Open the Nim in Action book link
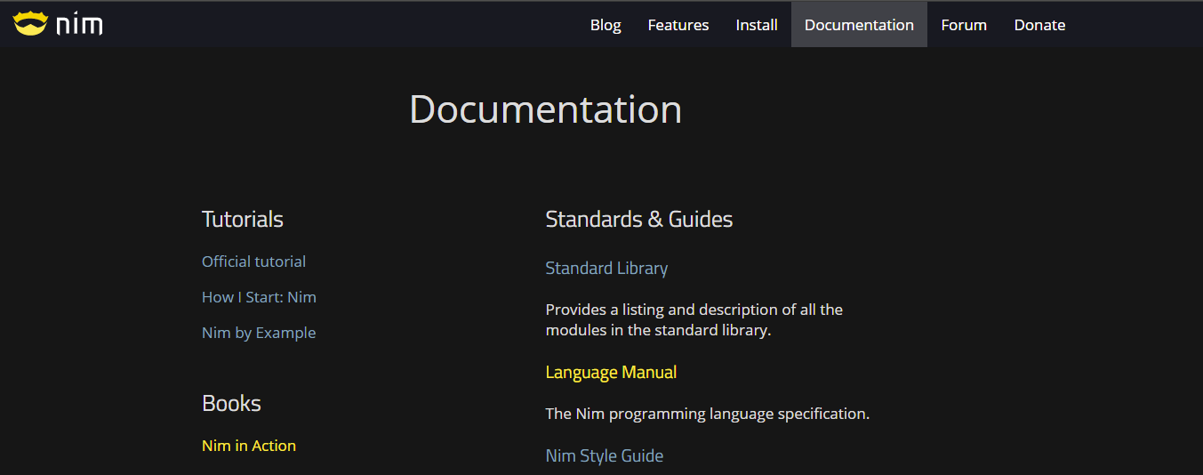Viewport: 1203px width, 475px height. 249,446
